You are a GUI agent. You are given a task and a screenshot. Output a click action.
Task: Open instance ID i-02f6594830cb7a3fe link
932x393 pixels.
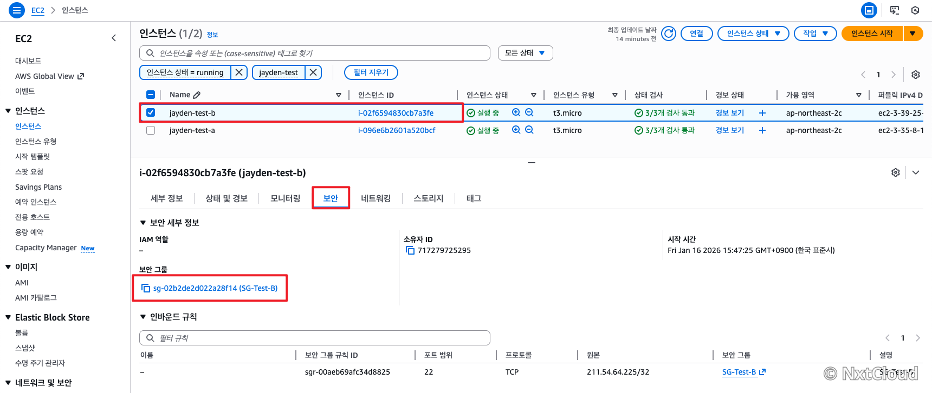(x=396, y=113)
